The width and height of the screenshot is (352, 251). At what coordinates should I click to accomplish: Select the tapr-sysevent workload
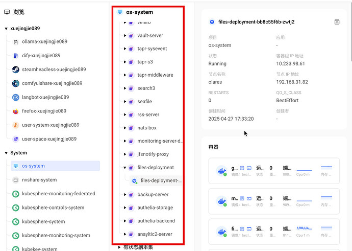point(152,49)
